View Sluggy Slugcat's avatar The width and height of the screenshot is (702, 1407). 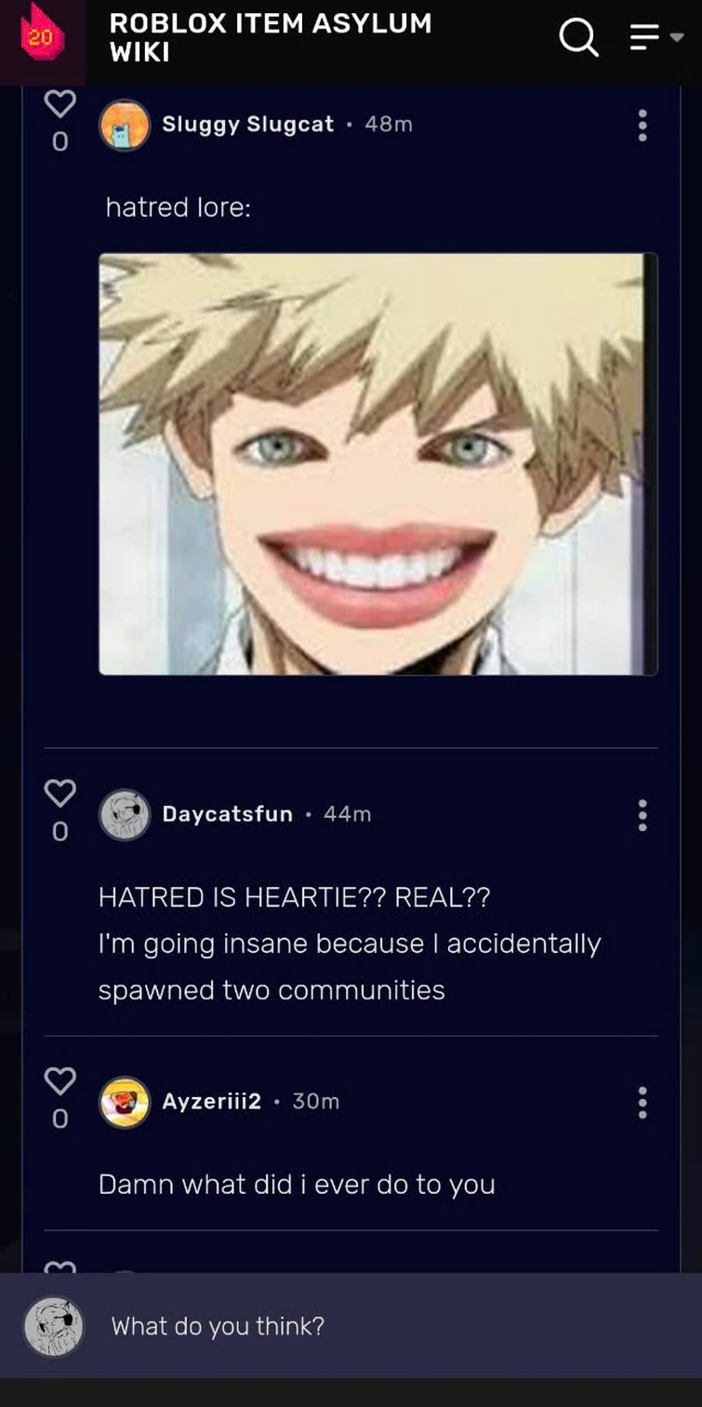[125, 125]
